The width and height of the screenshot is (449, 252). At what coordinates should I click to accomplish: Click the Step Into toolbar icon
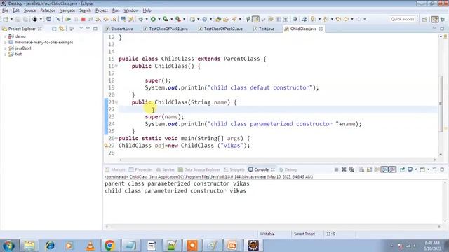(x=98, y=19)
